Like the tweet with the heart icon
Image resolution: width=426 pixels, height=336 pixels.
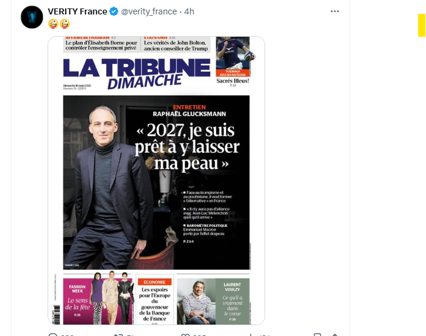(x=186, y=335)
